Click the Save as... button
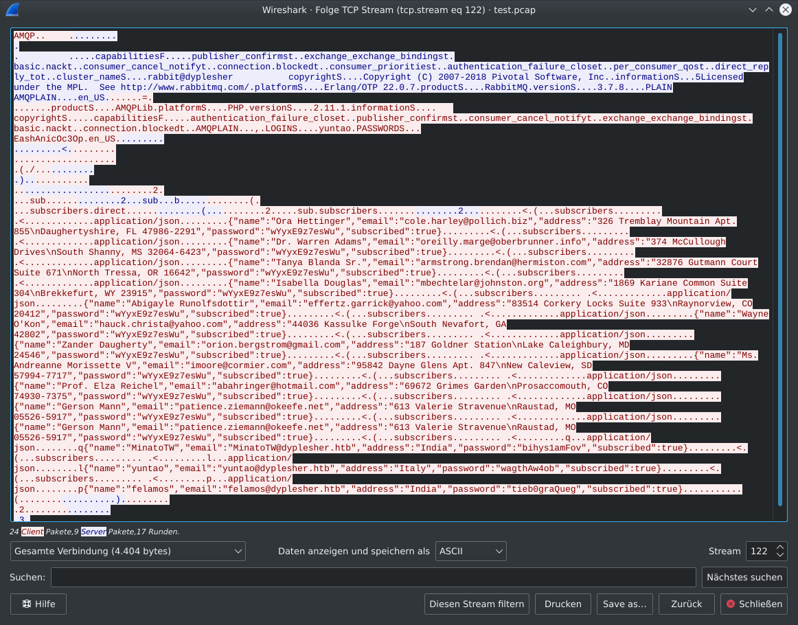798x625 pixels. coord(624,604)
